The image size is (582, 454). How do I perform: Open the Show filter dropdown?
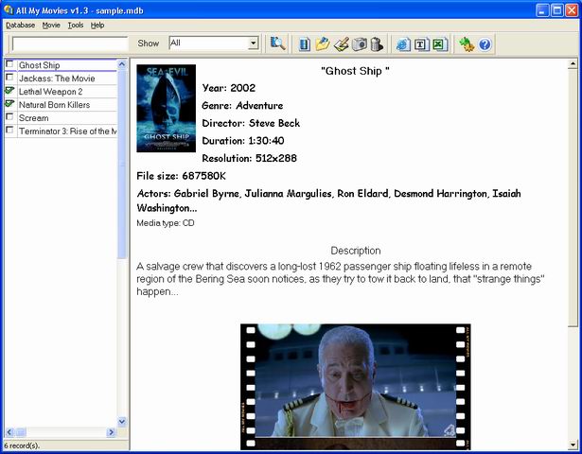253,43
